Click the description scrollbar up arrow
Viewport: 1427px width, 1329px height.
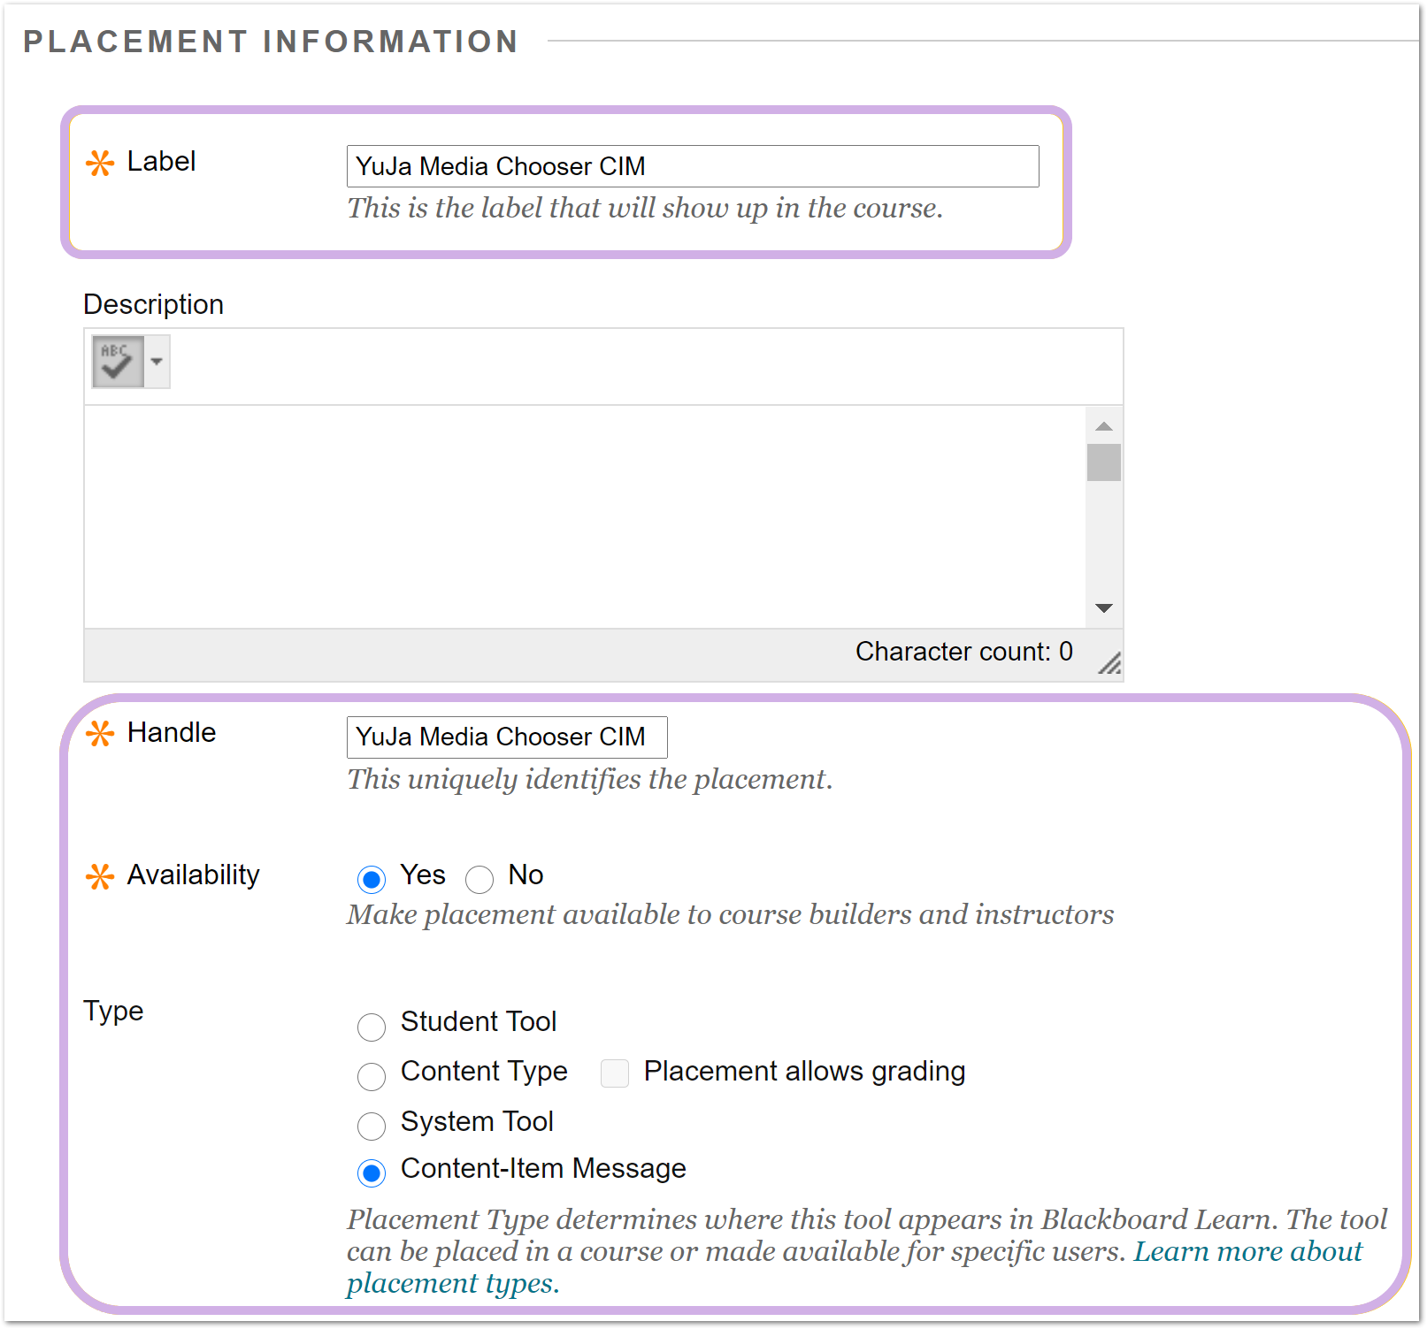coord(1104,426)
